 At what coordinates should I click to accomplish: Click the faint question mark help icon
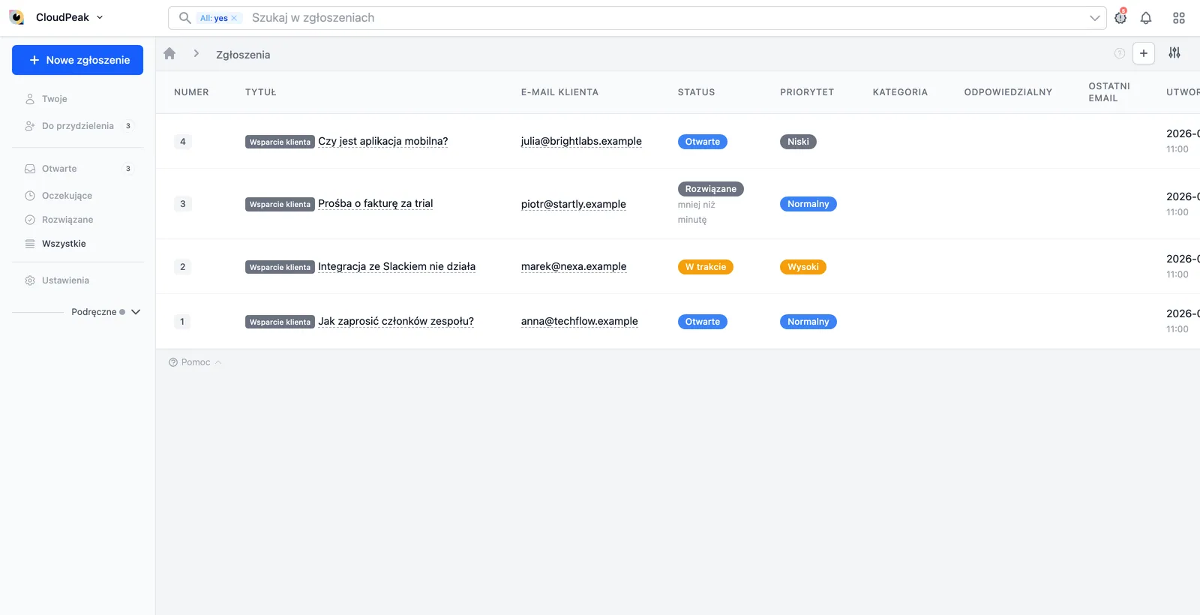[1120, 53]
